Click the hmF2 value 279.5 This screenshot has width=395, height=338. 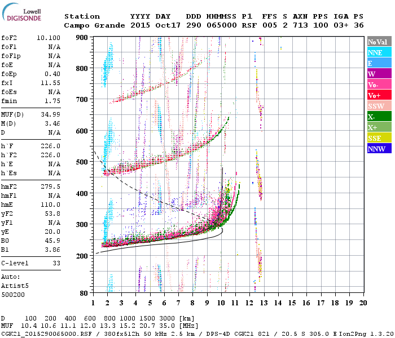[x=50, y=186]
